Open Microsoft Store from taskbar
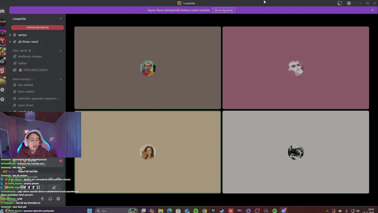Viewport: 378px width, 213px height. (x=178, y=211)
